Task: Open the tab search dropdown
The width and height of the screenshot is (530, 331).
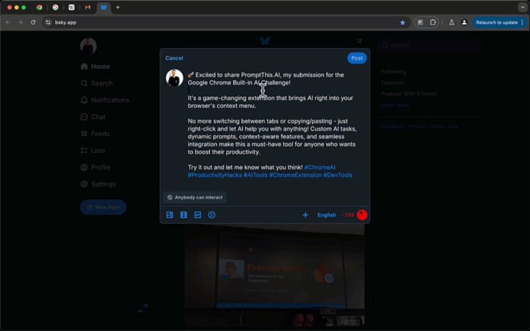Action: 523,7
